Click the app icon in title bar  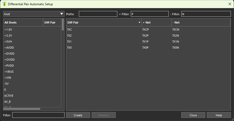4,4
